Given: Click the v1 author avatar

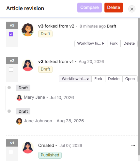Looking at the screenshot, I should click(x=28, y=148).
